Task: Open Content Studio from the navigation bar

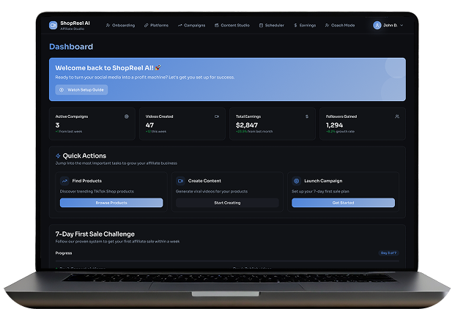Action: coord(234,25)
